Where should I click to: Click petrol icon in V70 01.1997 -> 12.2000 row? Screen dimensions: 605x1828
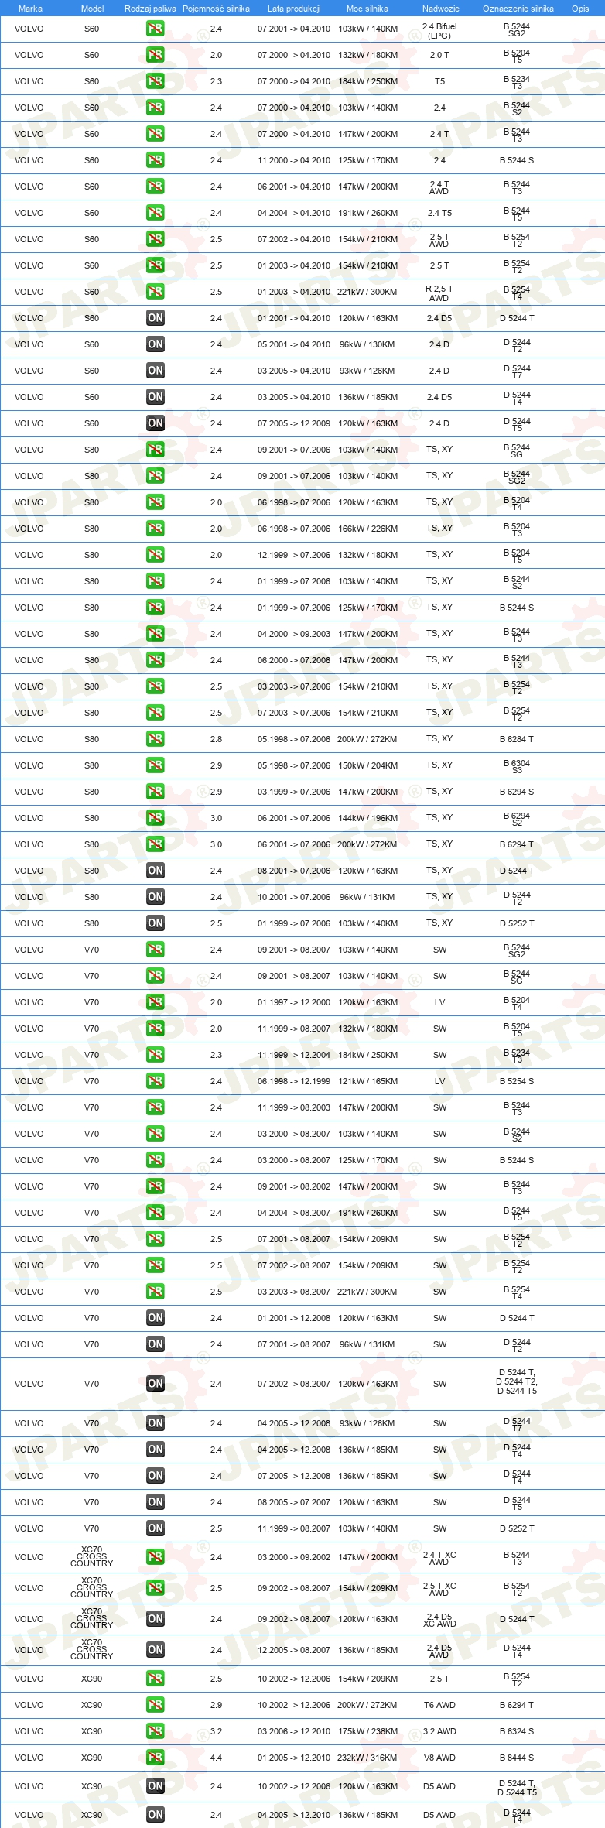(155, 1002)
